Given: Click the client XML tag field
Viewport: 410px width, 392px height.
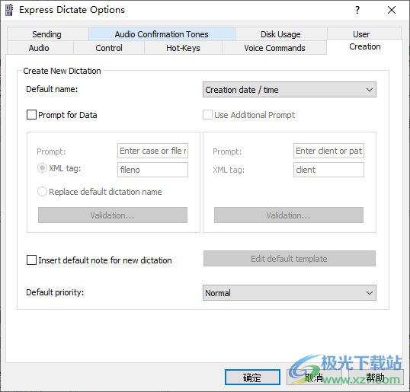Looking at the screenshot, I should coord(328,170).
